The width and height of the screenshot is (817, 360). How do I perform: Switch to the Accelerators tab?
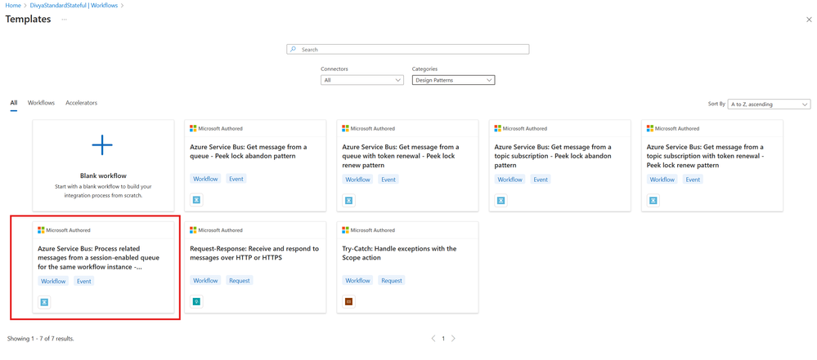tap(81, 103)
